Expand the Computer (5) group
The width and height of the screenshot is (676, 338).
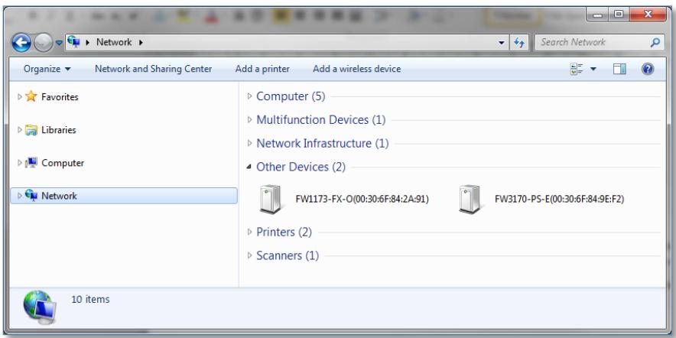pyautogui.click(x=249, y=96)
